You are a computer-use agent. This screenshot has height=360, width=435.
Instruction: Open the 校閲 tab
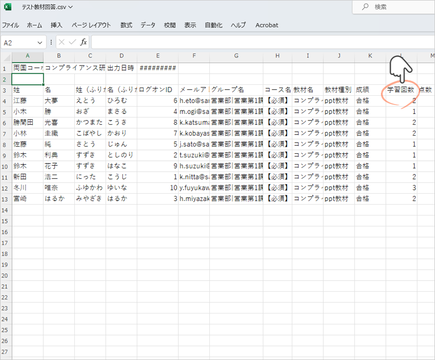[x=170, y=25]
